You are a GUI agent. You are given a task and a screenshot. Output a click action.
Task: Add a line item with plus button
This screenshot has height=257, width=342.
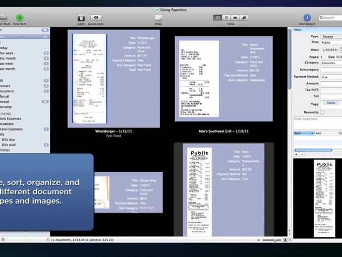296,155
